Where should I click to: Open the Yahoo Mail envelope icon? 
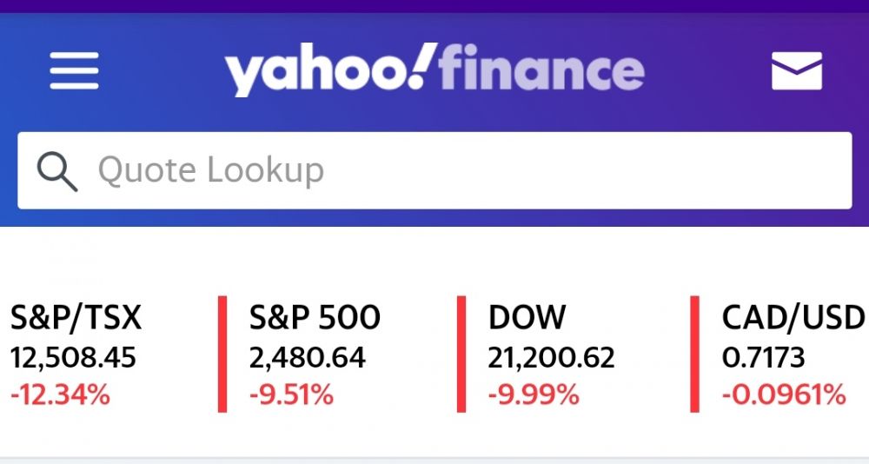(796, 70)
